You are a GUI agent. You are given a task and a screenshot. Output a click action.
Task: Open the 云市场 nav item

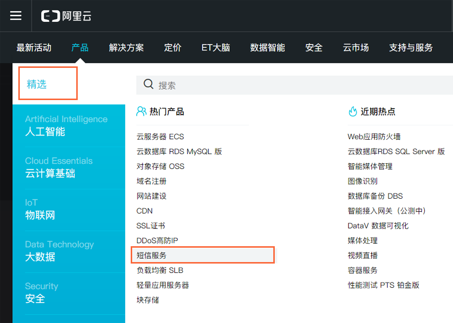pyautogui.click(x=355, y=48)
